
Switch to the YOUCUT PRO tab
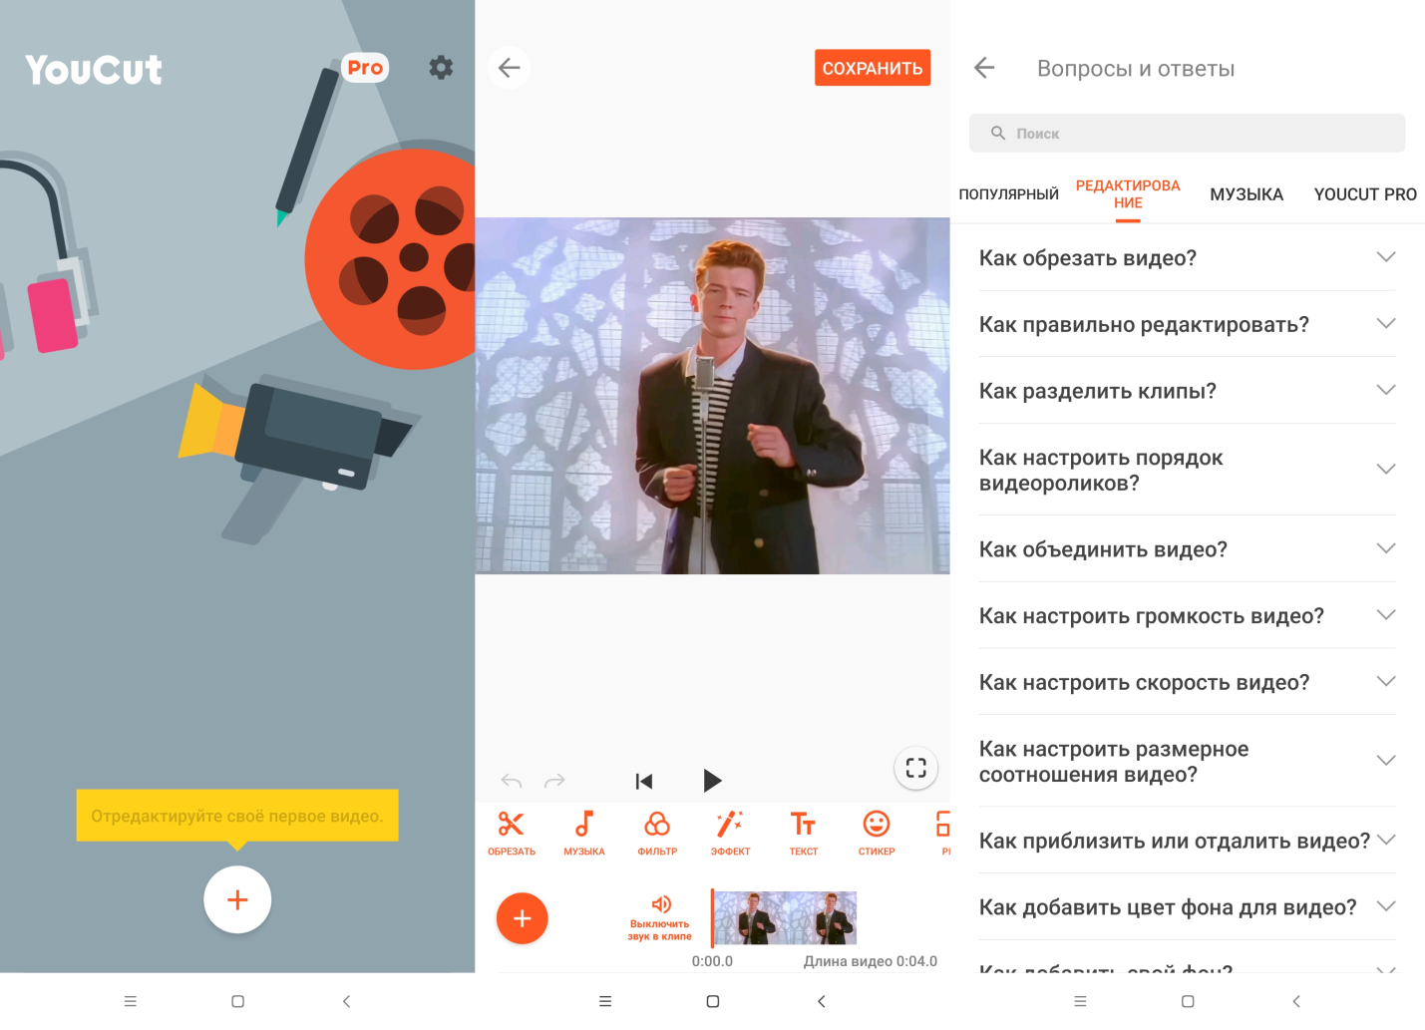tap(1365, 194)
